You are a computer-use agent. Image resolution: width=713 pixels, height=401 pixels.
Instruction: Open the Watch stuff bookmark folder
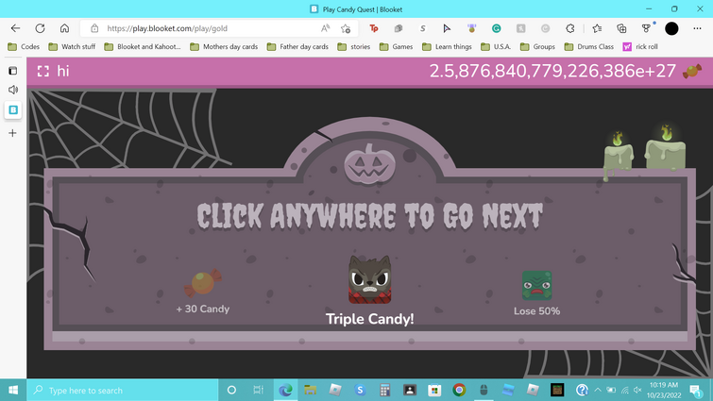click(73, 46)
